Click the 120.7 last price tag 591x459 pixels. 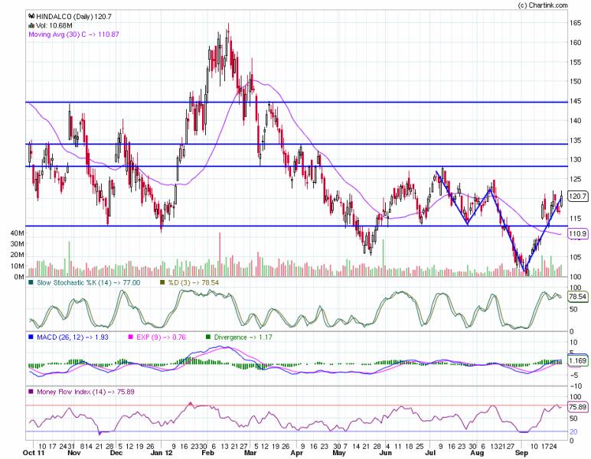(x=579, y=196)
